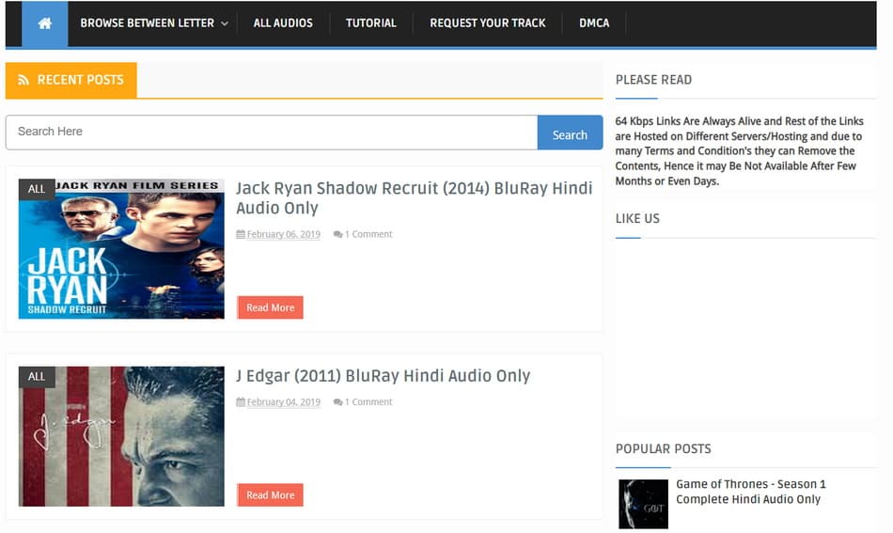Click calendar icon next to February 04, 2019
893x533 pixels.
tap(241, 402)
